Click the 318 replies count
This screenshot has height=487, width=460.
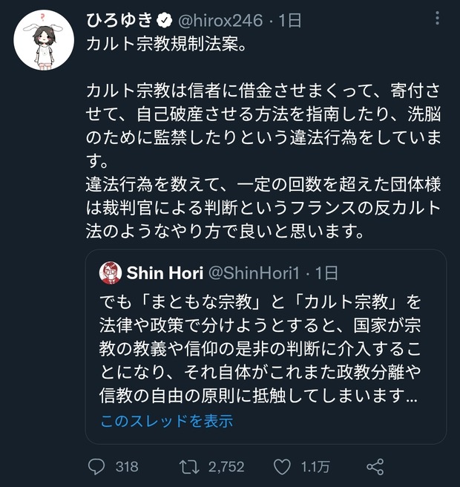pyautogui.click(x=127, y=467)
